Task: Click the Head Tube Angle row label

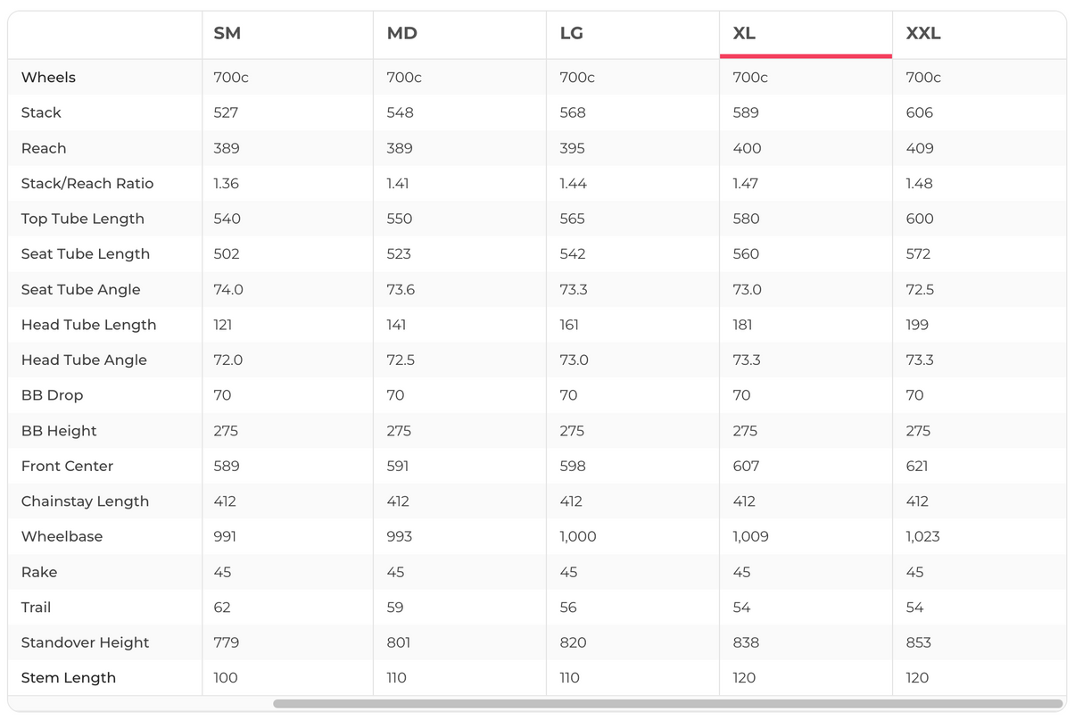Action: 84,360
